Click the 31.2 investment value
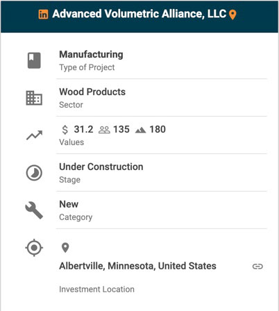The width and height of the screenshot is (279, 311). coord(83,129)
